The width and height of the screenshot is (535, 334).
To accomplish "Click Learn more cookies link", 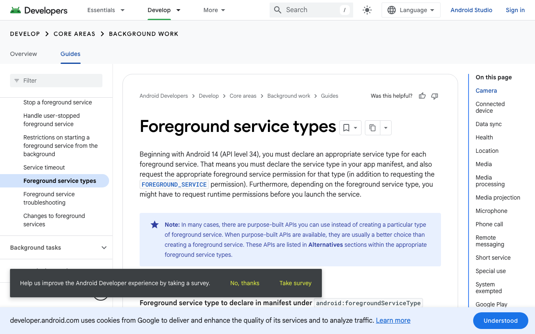I will tap(393, 320).
